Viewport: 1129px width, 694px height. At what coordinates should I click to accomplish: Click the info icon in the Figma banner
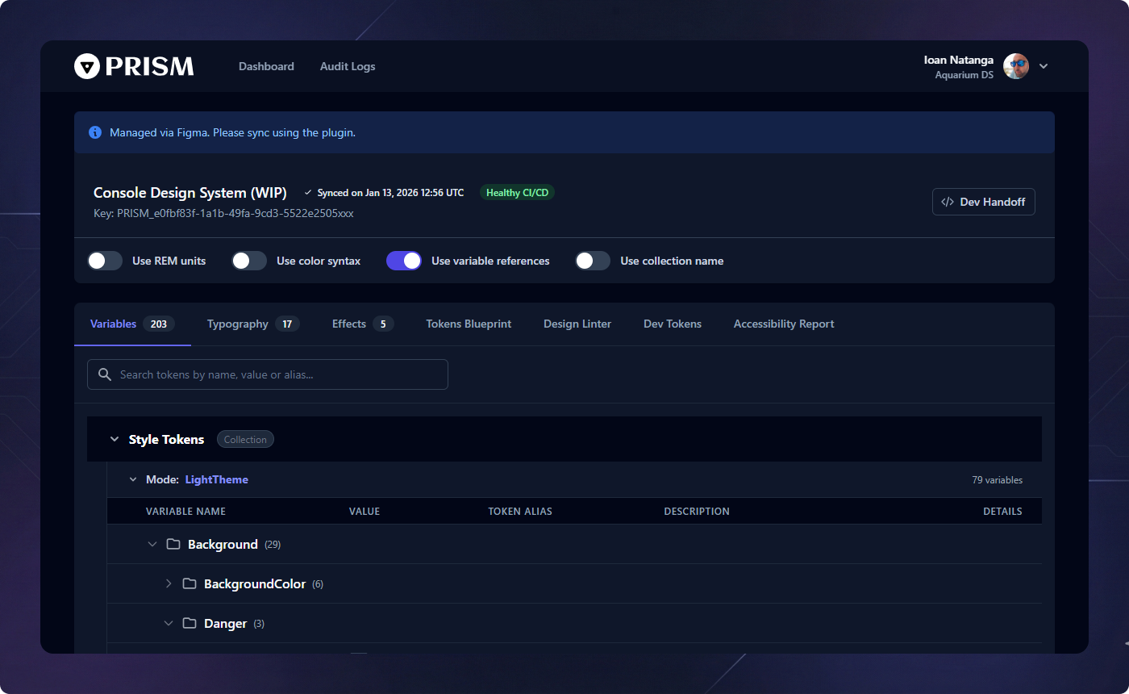[x=95, y=132]
